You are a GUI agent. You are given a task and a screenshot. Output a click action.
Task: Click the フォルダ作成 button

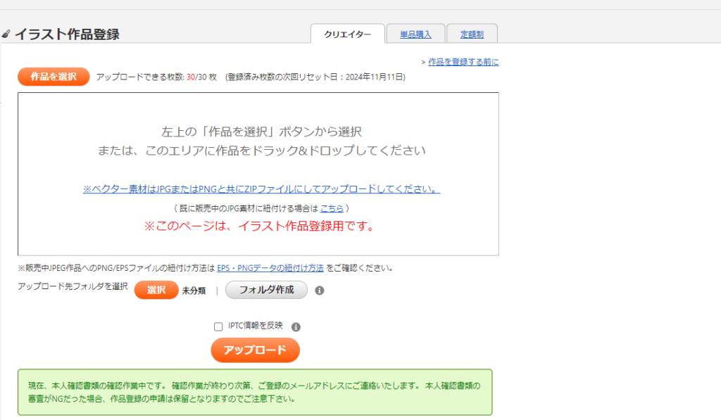coord(266,290)
